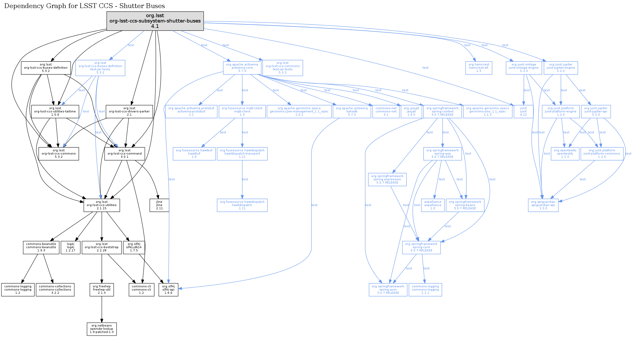Click the junit-vintage-engine 5.2.0 node
Screen dimensions: 633x337
(x=524, y=68)
